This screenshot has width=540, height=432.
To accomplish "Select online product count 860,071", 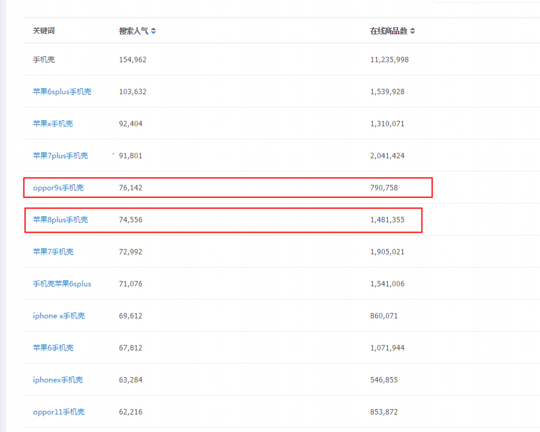I will tap(384, 316).
